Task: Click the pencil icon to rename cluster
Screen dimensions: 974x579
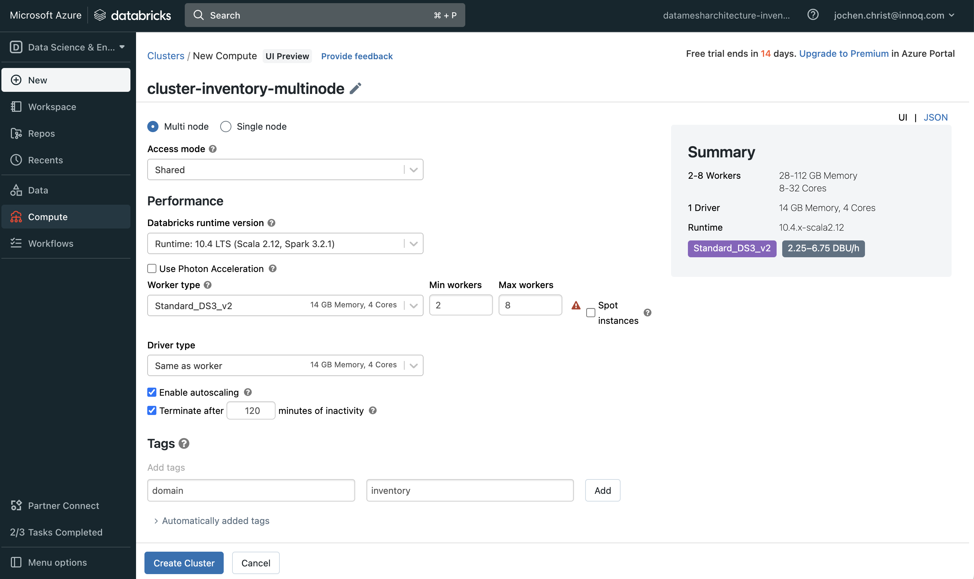Action: coord(355,89)
